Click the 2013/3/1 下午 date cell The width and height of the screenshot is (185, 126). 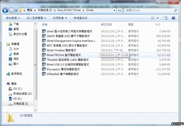coord(113,50)
